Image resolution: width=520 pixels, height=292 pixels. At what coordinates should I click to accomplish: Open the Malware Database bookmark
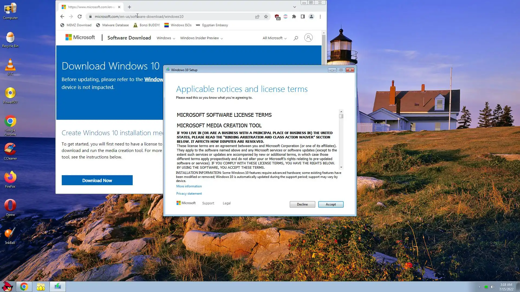[x=113, y=25]
